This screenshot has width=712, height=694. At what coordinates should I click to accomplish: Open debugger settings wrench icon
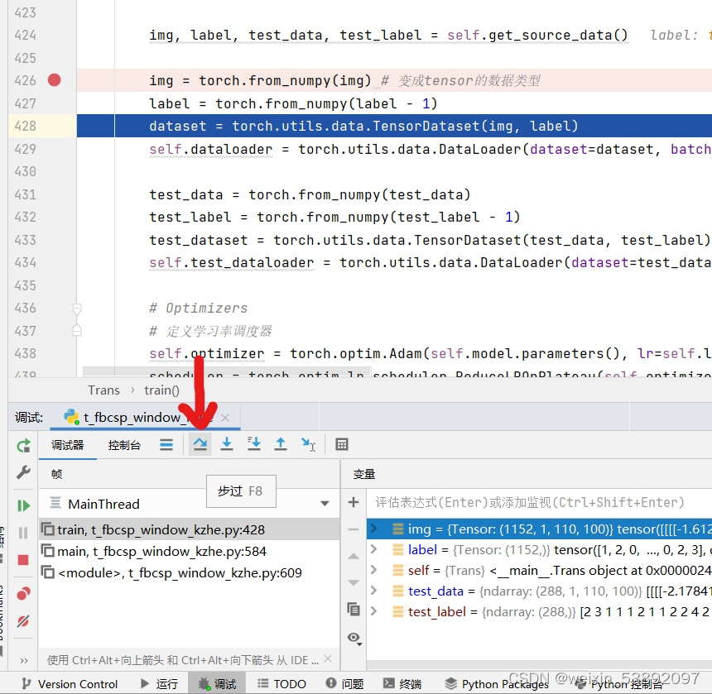pos(23,472)
